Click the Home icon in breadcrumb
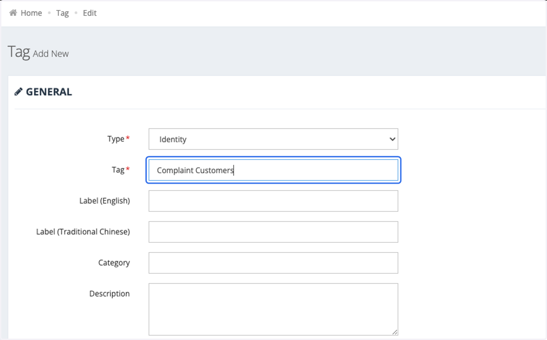The width and height of the screenshot is (547, 340). pos(13,13)
